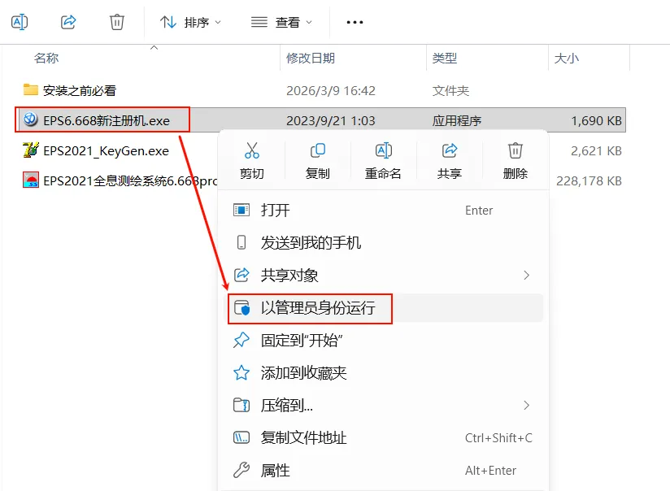Click the EPS2021全息测绘系统 installer icon
The width and height of the screenshot is (670, 491).
tap(30, 180)
